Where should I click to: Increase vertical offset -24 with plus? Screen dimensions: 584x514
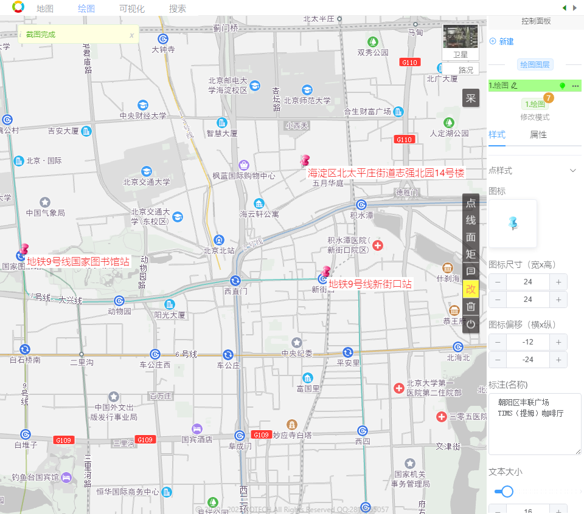point(558,360)
